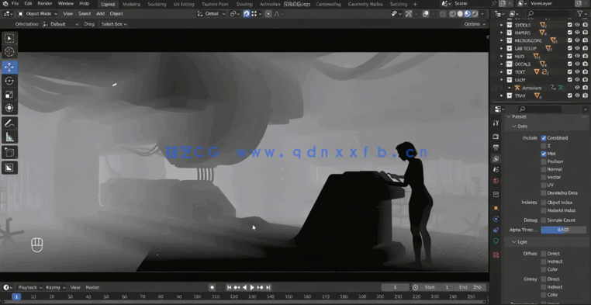Select the Add Cube tool
This screenshot has width=591, height=305.
(9, 152)
